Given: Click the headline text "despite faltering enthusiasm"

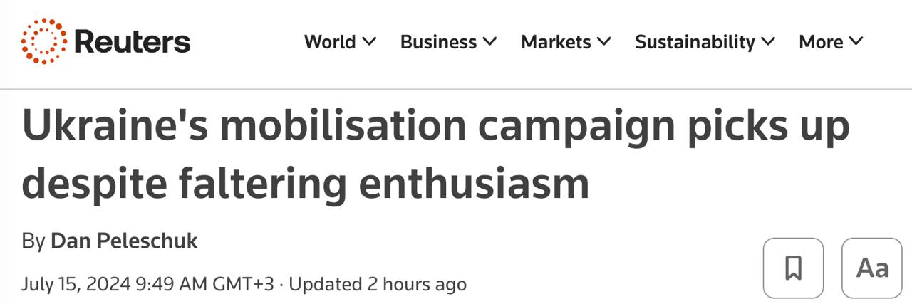Looking at the screenshot, I should tap(306, 183).
